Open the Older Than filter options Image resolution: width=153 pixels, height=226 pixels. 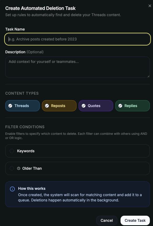point(78,168)
